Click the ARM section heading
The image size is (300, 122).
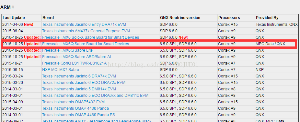5,7
